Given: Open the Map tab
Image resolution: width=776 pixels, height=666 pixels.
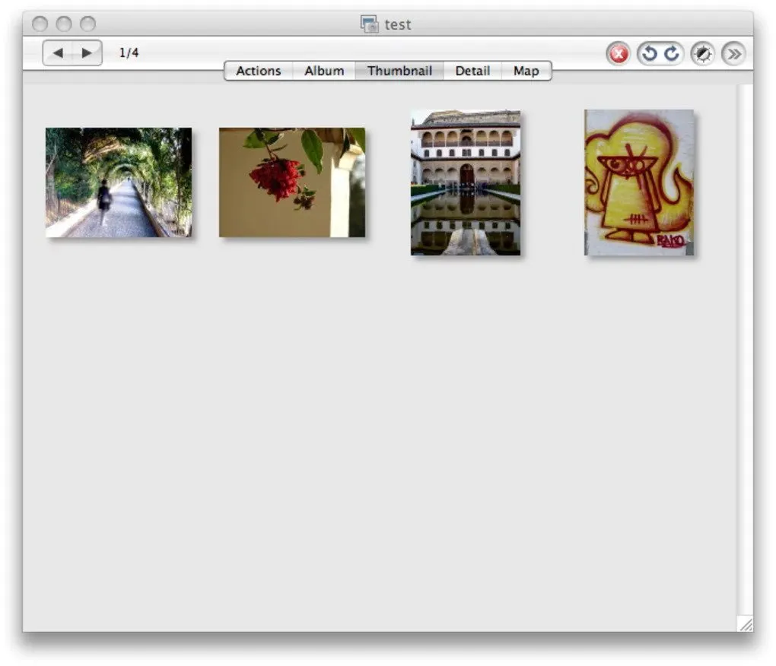Looking at the screenshot, I should [x=526, y=71].
